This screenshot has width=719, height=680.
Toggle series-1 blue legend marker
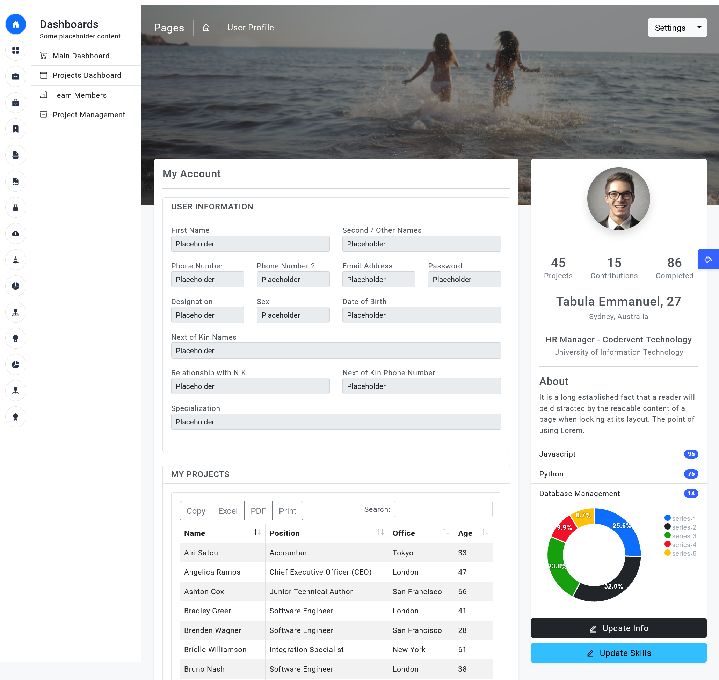tap(668, 518)
